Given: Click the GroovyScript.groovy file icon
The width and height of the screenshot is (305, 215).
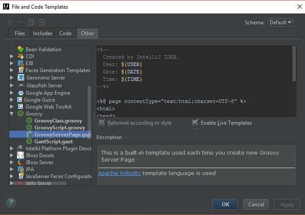Looking at the screenshot, I should pyautogui.click(x=29, y=128).
